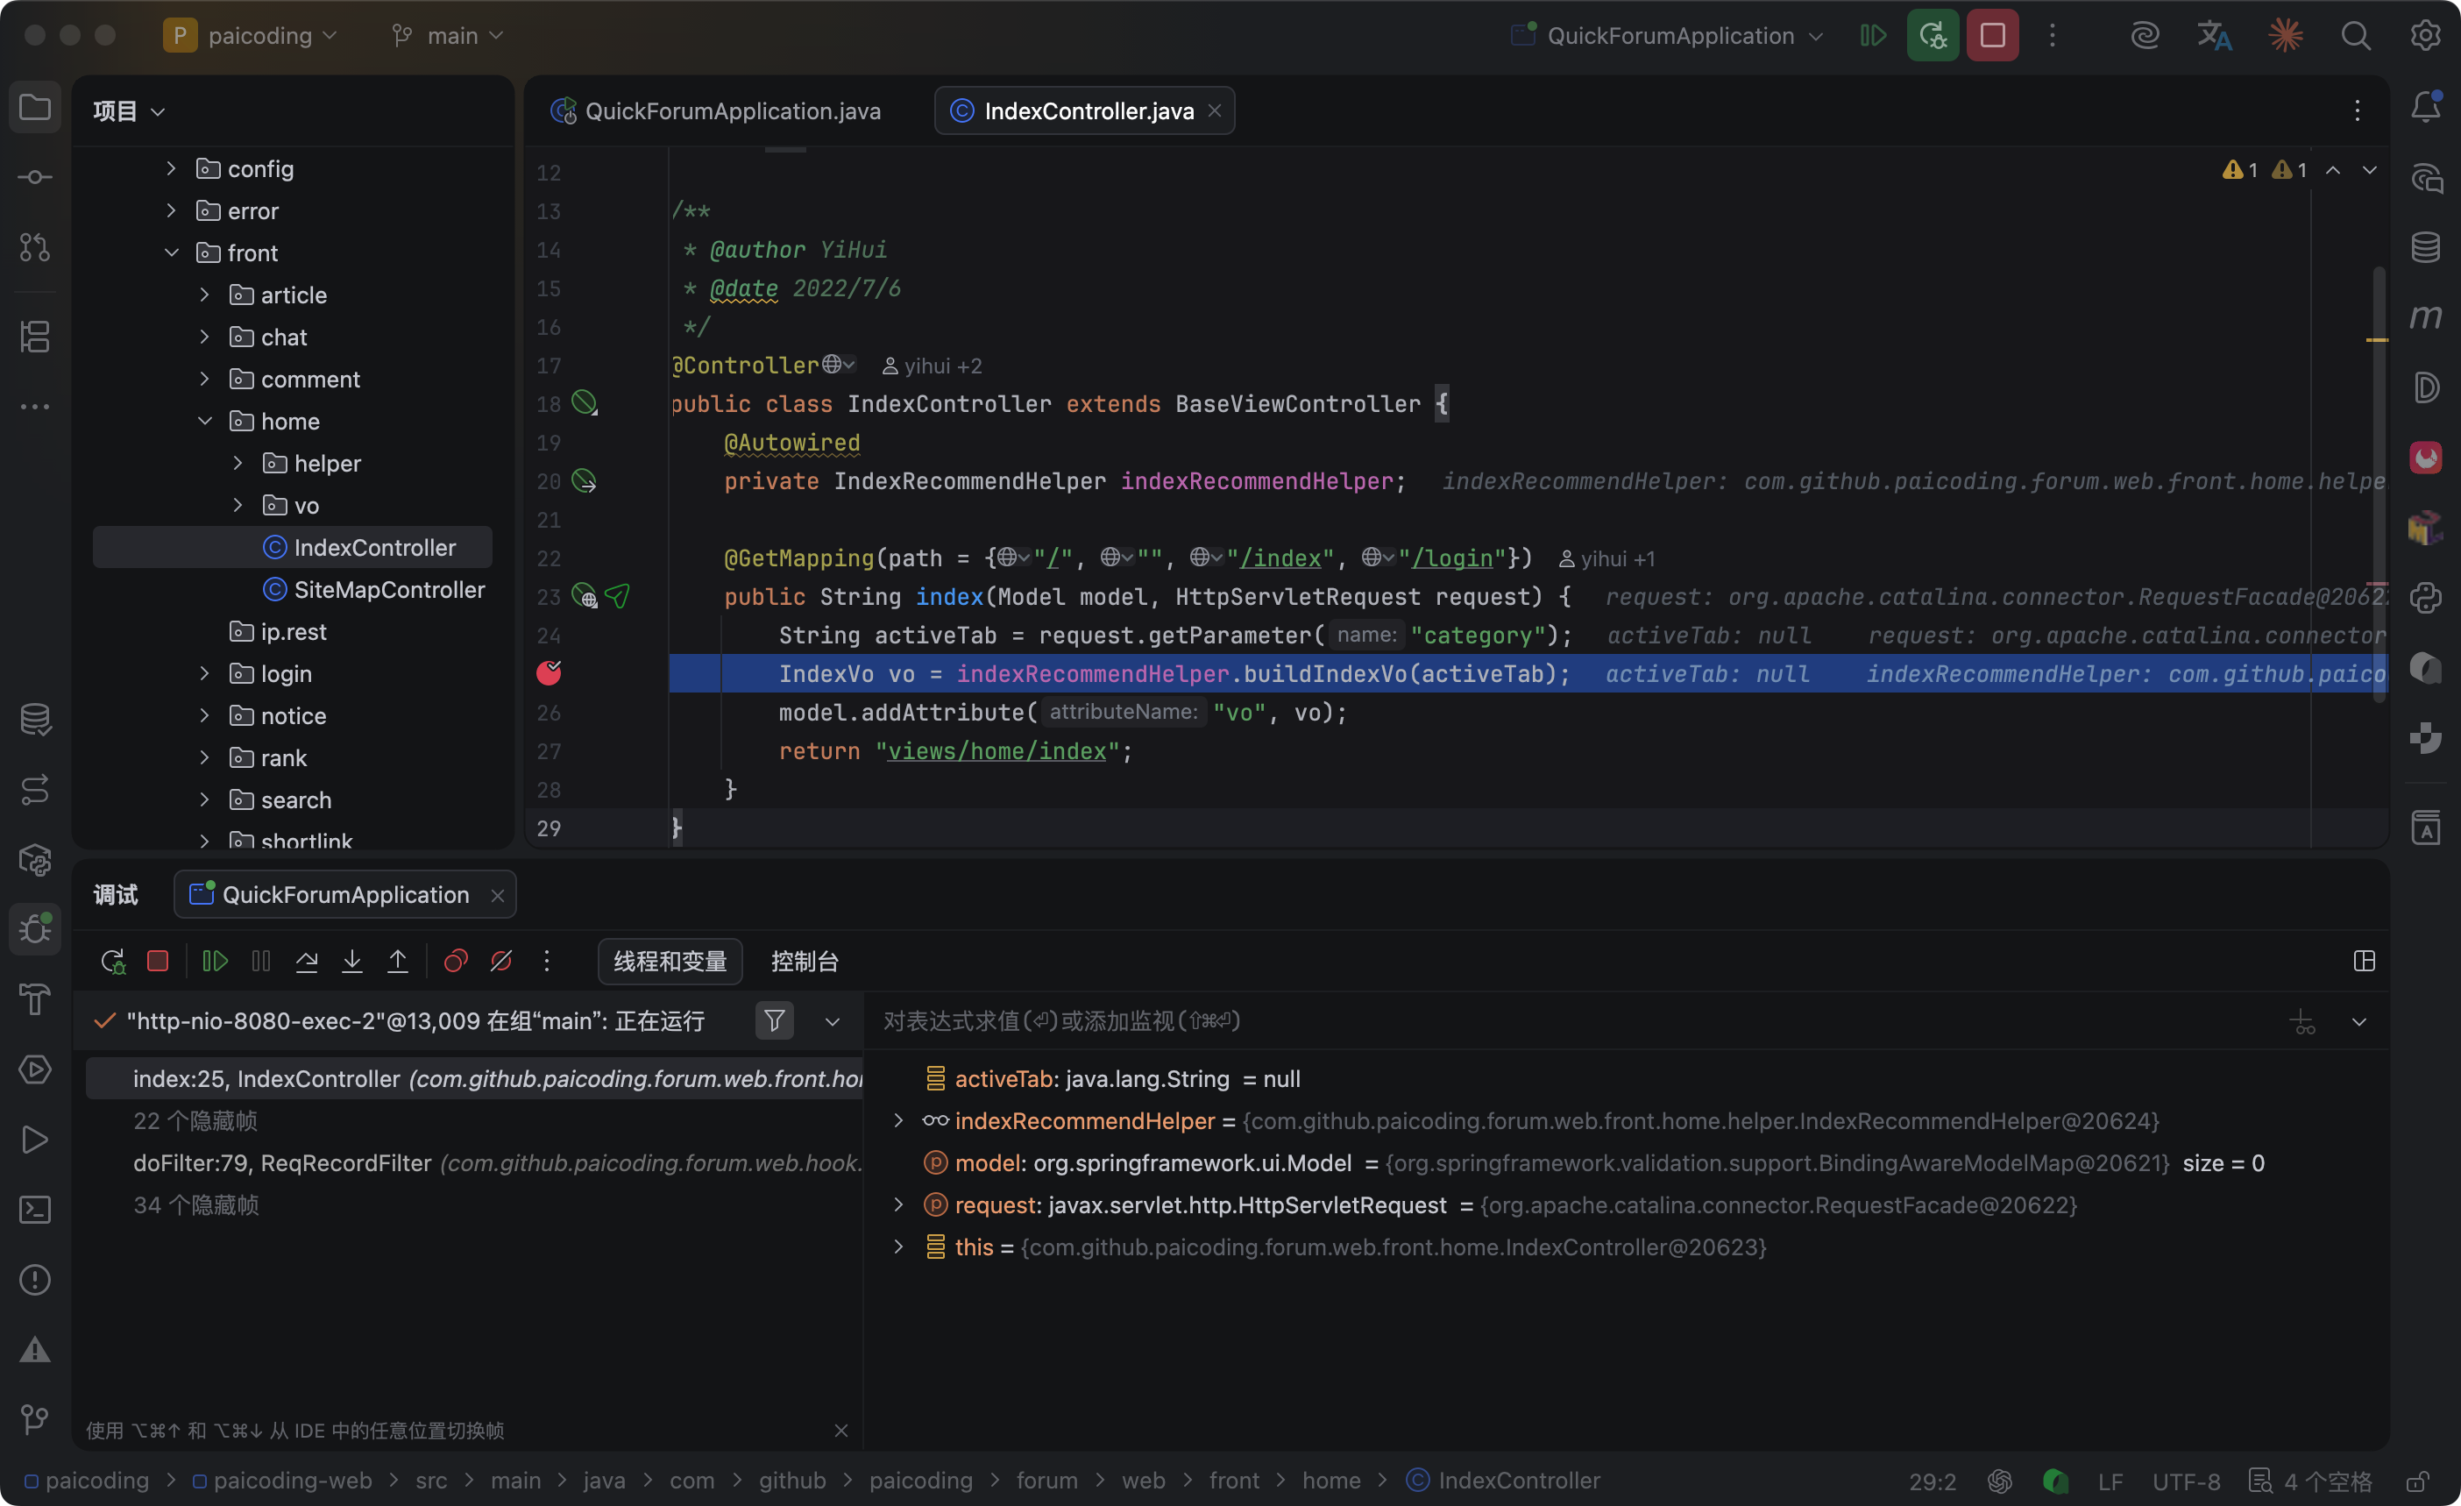Toggle the thread frames filter button
The width and height of the screenshot is (2461, 1506).
pyautogui.click(x=774, y=1020)
